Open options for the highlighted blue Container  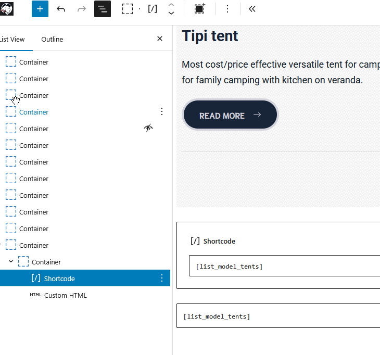[x=162, y=111]
